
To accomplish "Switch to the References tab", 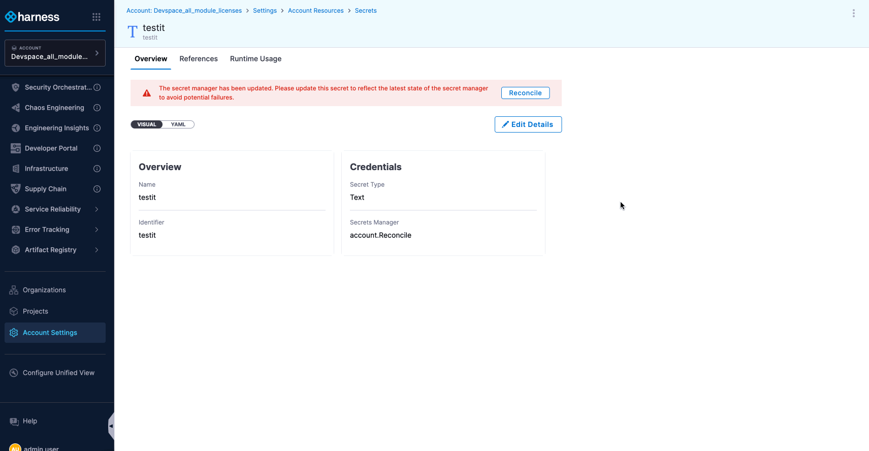I will pos(199,59).
